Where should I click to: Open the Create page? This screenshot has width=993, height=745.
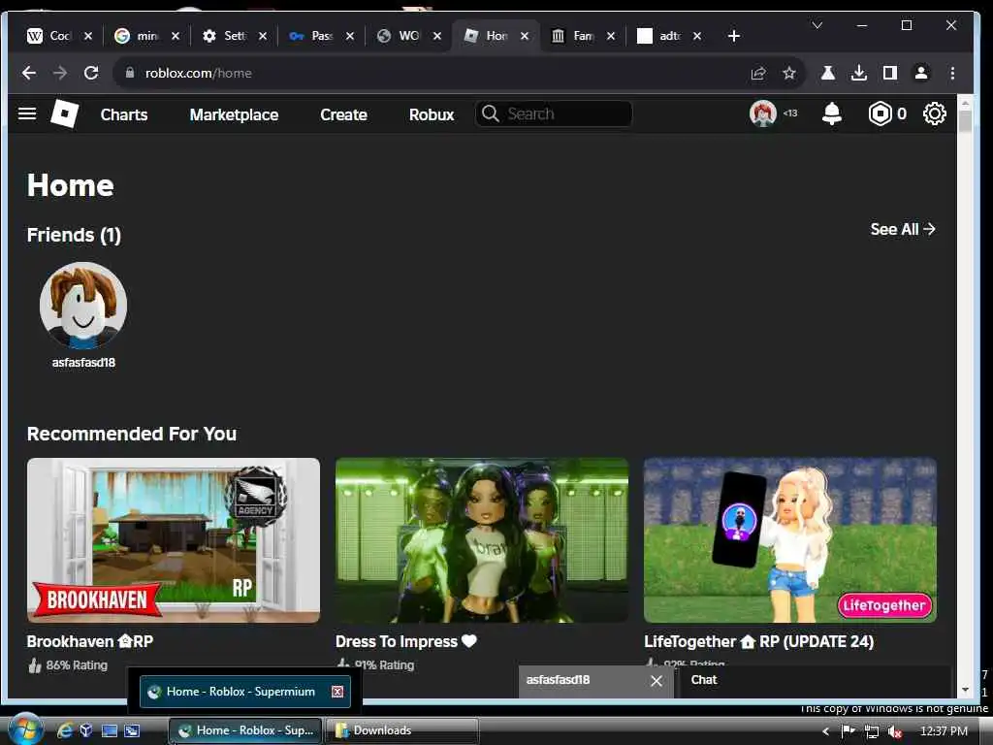click(343, 114)
